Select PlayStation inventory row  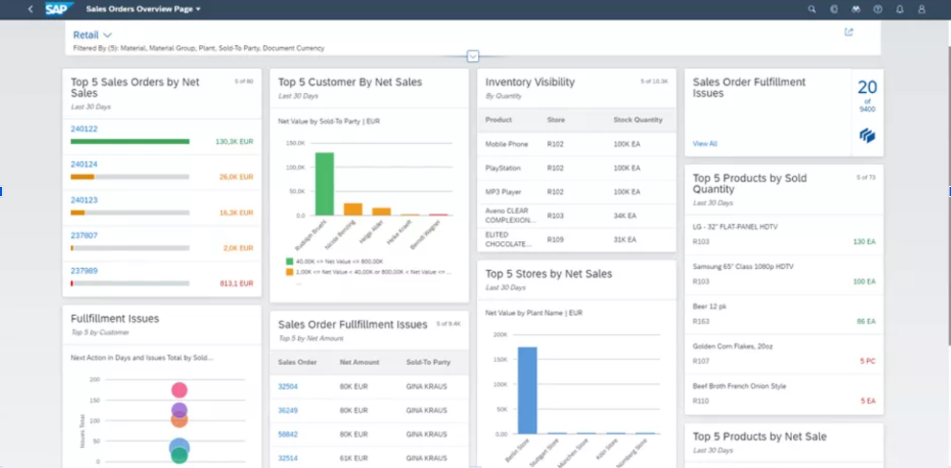[576, 168]
